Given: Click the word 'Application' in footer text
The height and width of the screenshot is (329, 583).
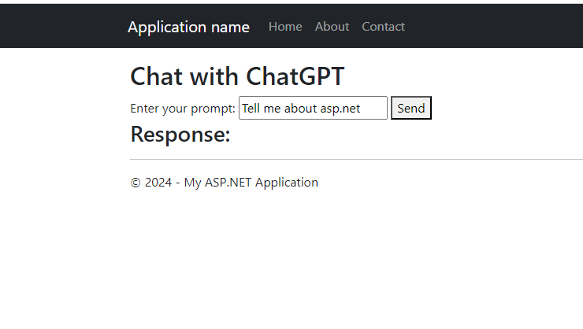Looking at the screenshot, I should (287, 183).
